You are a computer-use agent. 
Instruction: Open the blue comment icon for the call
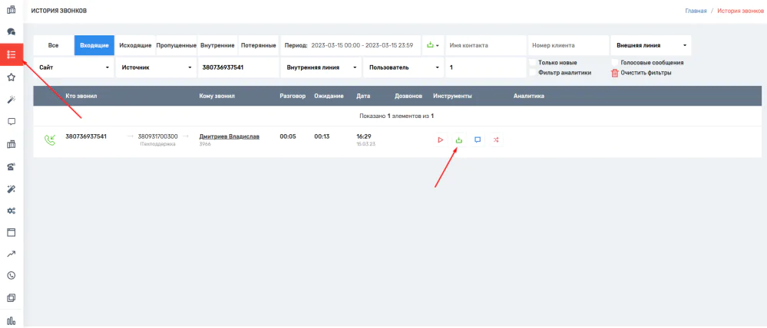click(x=478, y=140)
